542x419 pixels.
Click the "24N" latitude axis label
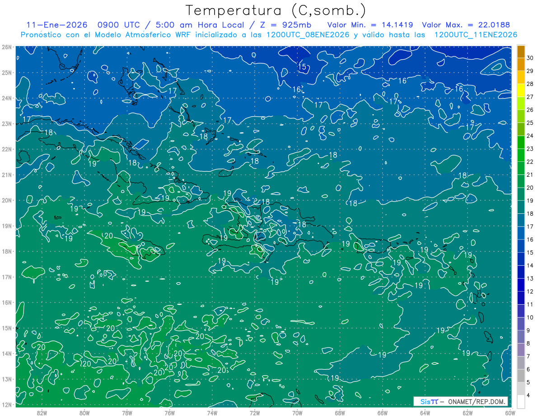click(x=6, y=98)
